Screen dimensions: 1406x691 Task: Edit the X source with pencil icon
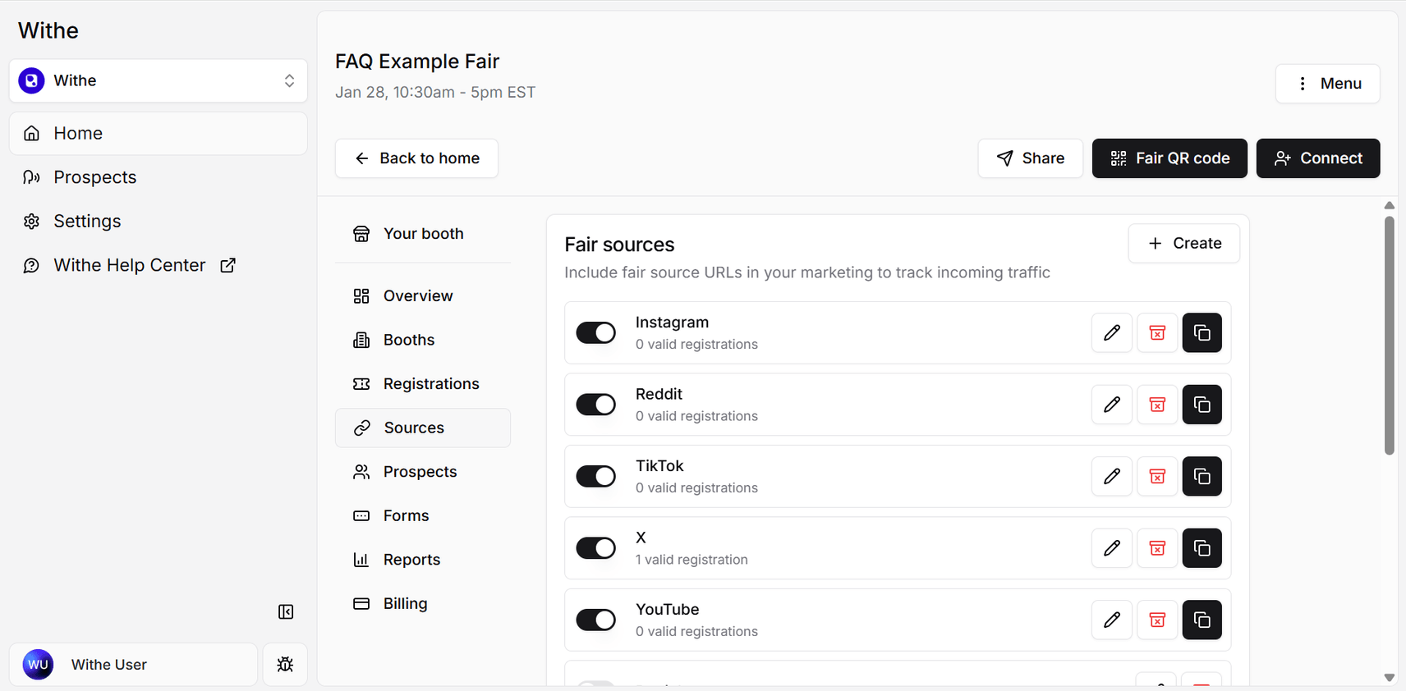(1112, 548)
